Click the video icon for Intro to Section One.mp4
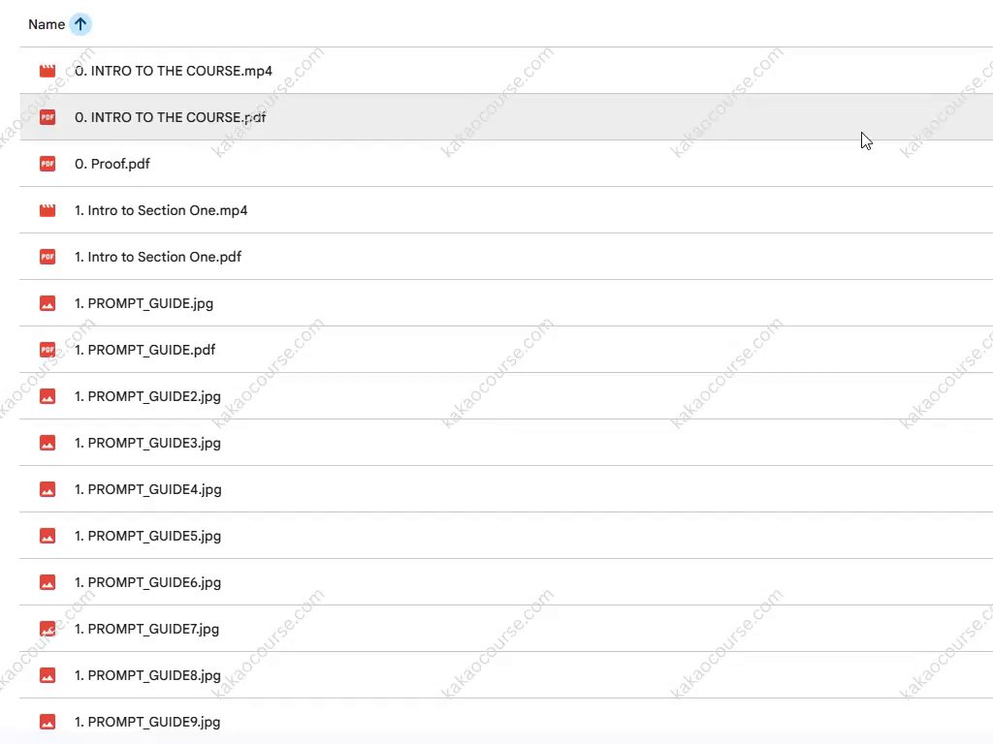The width and height of the screenshot is (993, 744). point(48,210)
